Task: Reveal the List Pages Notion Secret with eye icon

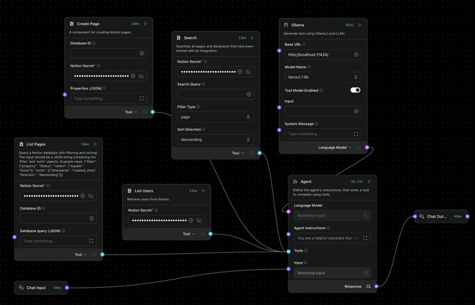Action: (x=91, y=196)
